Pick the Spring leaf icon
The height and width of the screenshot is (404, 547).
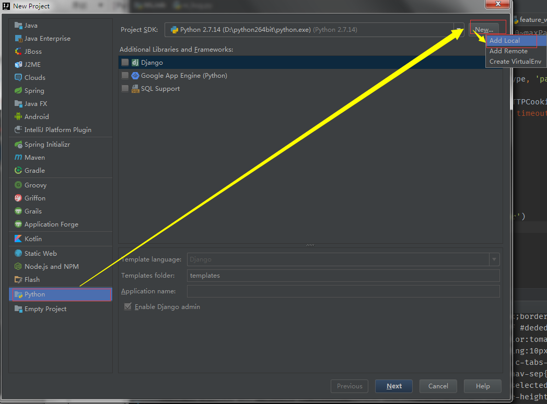tap(18, 91)
